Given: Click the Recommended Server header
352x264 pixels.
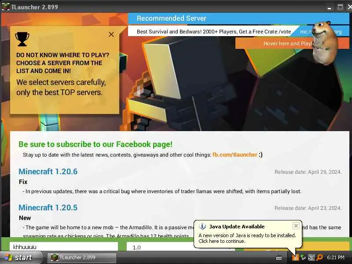Looking at the screenshot, I should tap(172, 18).
